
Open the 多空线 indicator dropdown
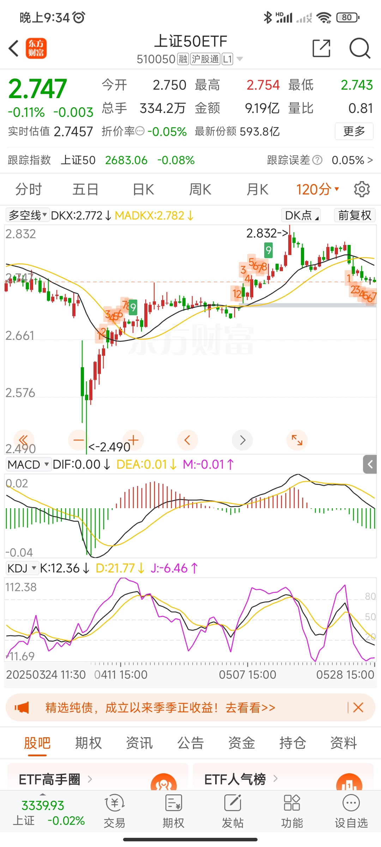click(x=28, y=215)
